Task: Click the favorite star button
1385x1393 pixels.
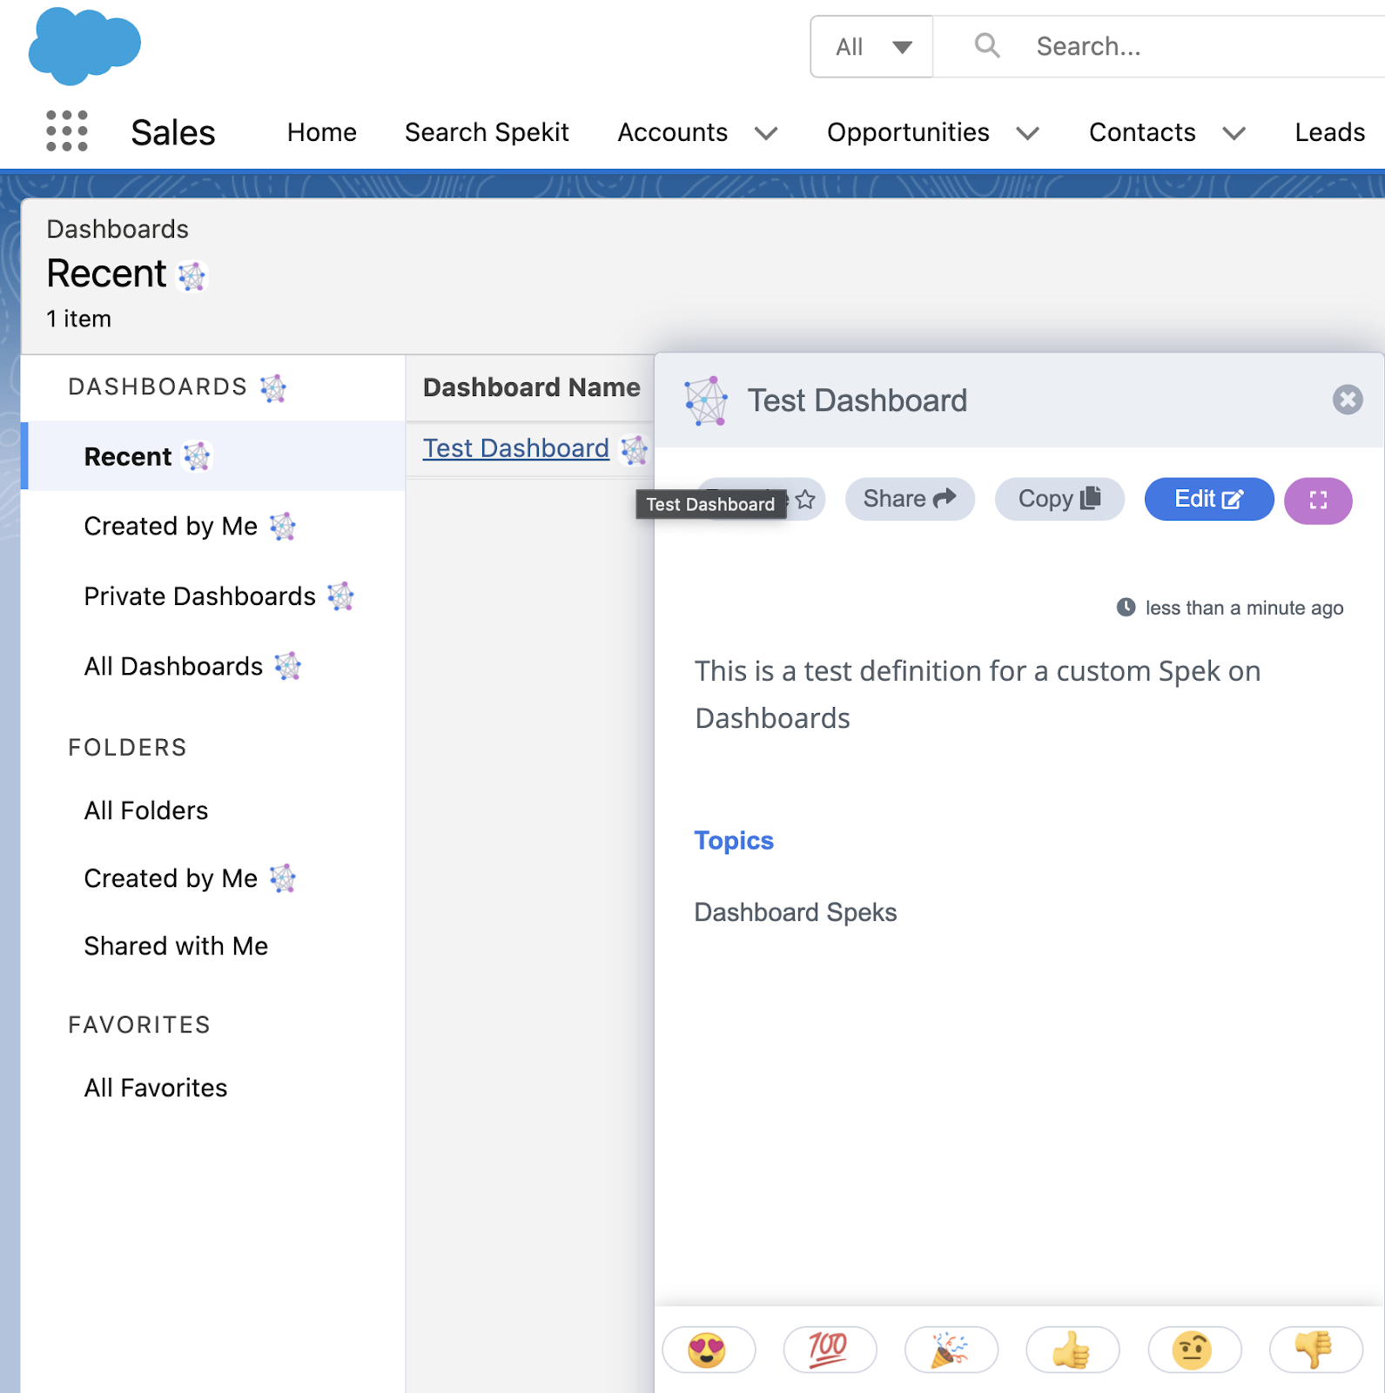Action: click(805, 499)
